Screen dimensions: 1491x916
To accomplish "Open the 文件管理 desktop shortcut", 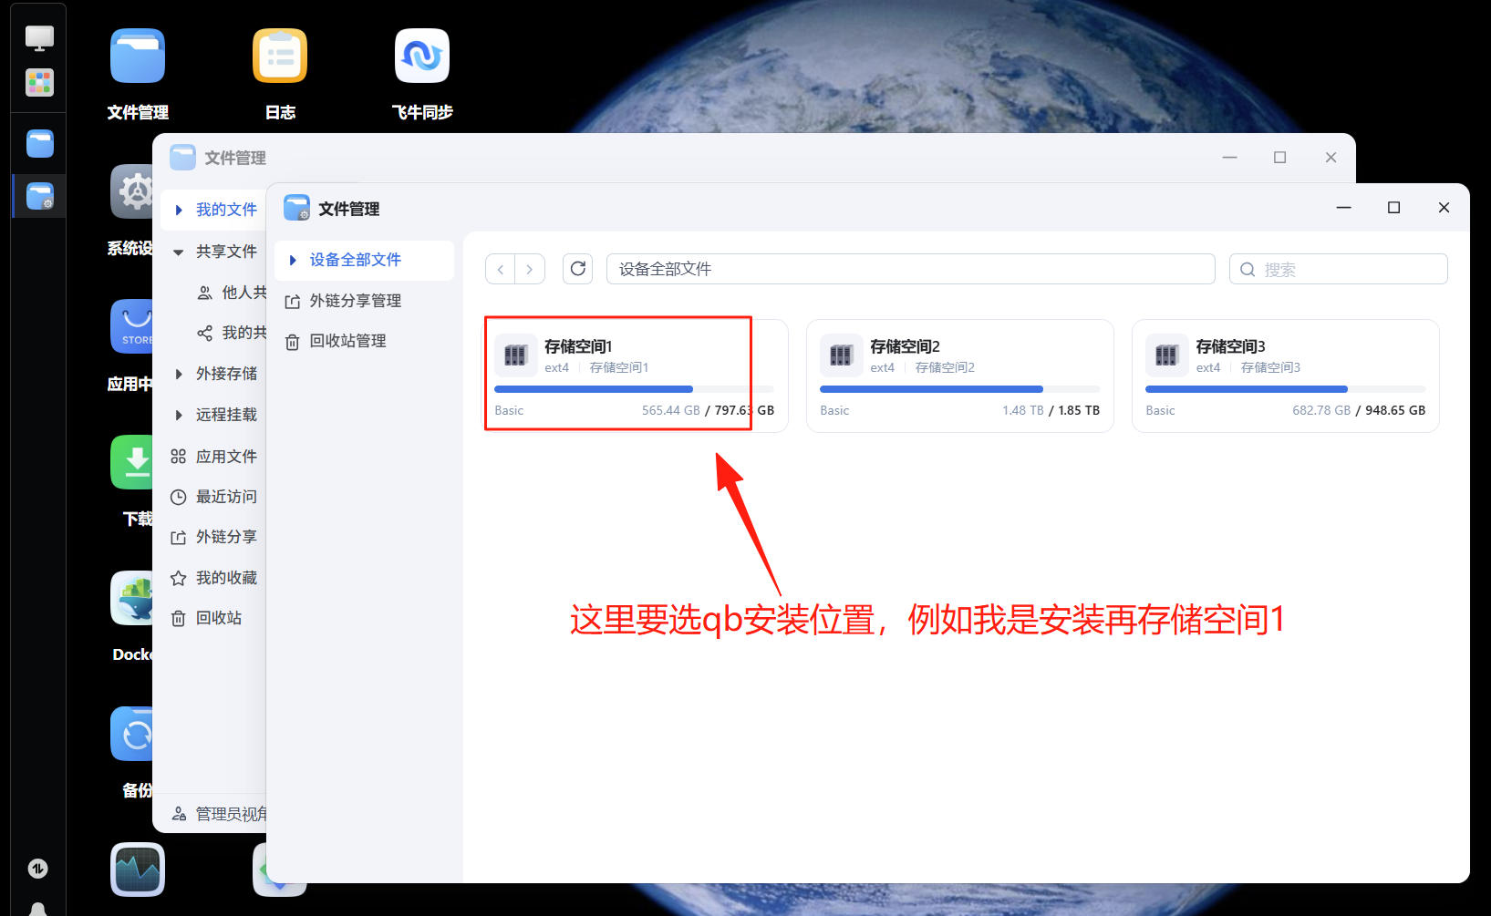I will coord(138,57).
